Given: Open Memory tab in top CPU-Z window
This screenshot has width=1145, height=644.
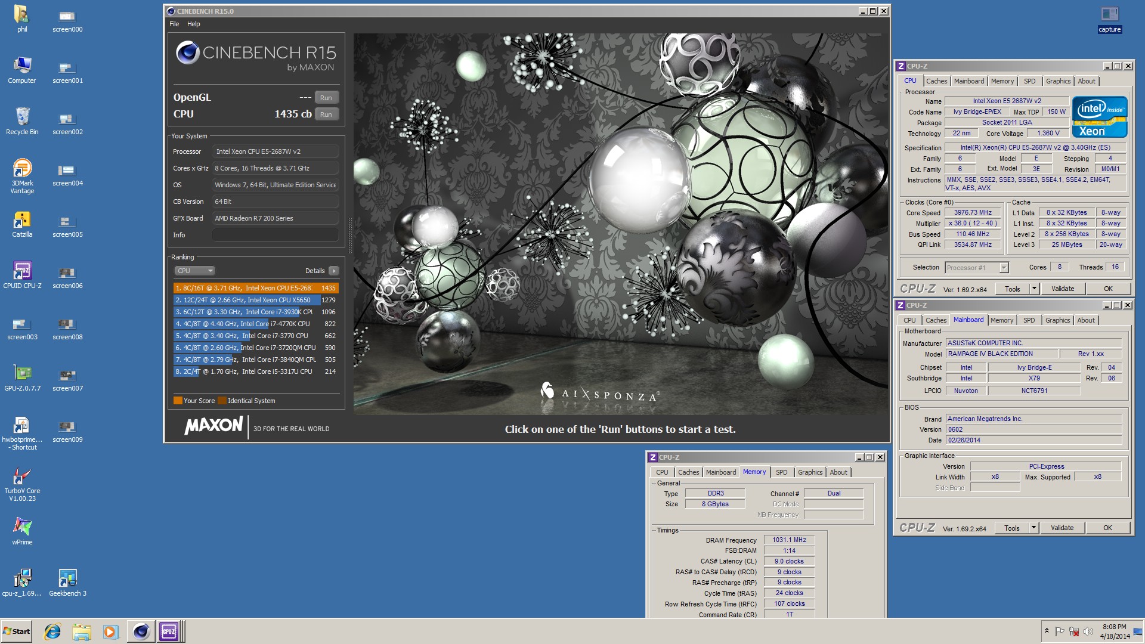Looking at the screenshot, I should pyautogui.click(x=1002, y=81).
